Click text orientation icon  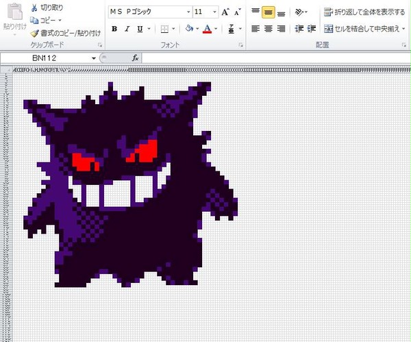pyautogui.click(x=299, y=12)
